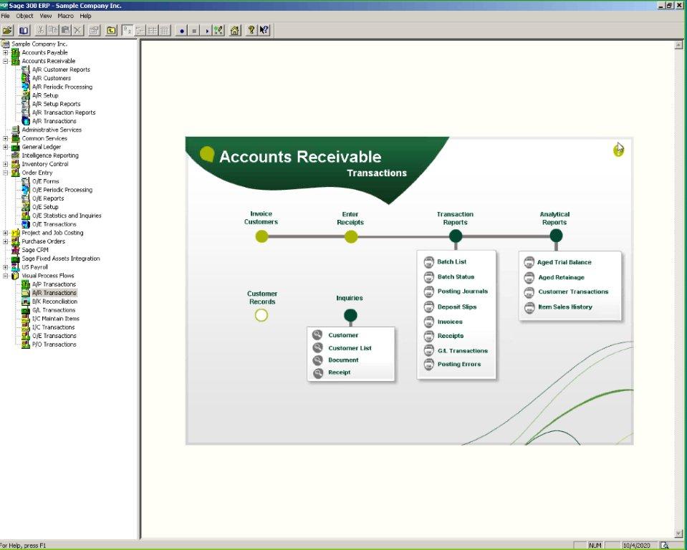Select the Invoice Customers circle node
This screenshot has width=687, height=550.
coord(261,236)
